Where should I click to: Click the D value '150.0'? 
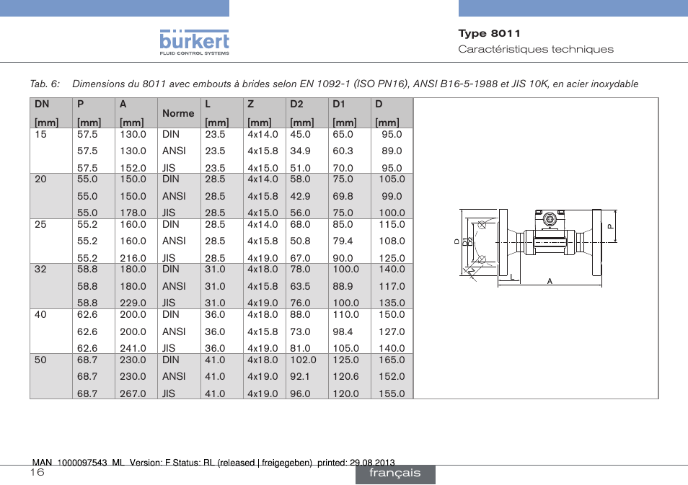(x=392, y=314)
